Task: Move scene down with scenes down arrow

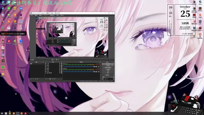Action: pos(37,79)
